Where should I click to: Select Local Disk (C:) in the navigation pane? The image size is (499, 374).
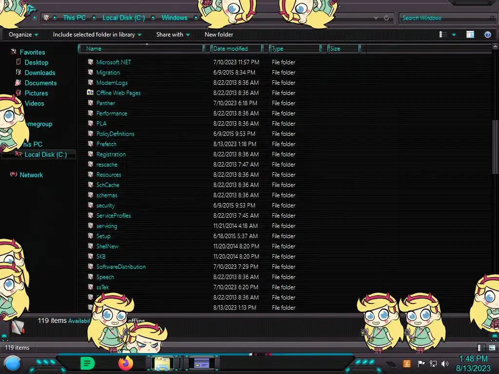45,154
